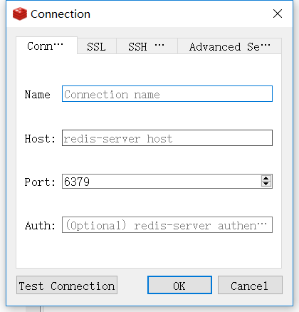
Task: Click the redis-server host field
Action: pyautogui.click(x=167, y=138)
